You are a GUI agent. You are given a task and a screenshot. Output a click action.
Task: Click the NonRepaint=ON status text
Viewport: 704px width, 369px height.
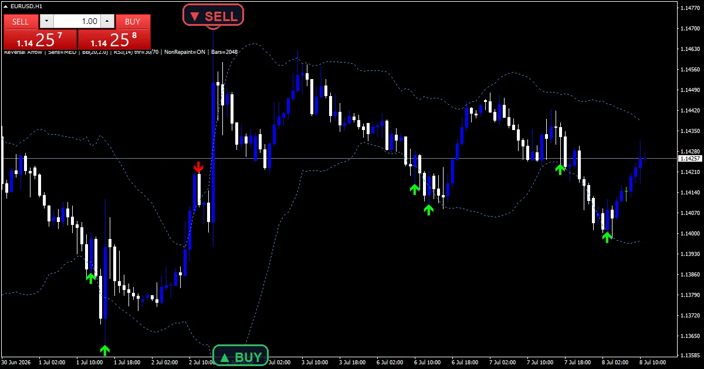[185, 52]
